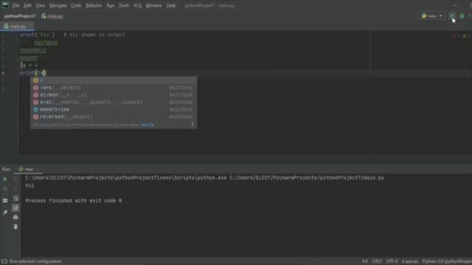Viewport: 472px width, 265px height.
Task: Click the hii output line in the console
Action: point(29,185)
